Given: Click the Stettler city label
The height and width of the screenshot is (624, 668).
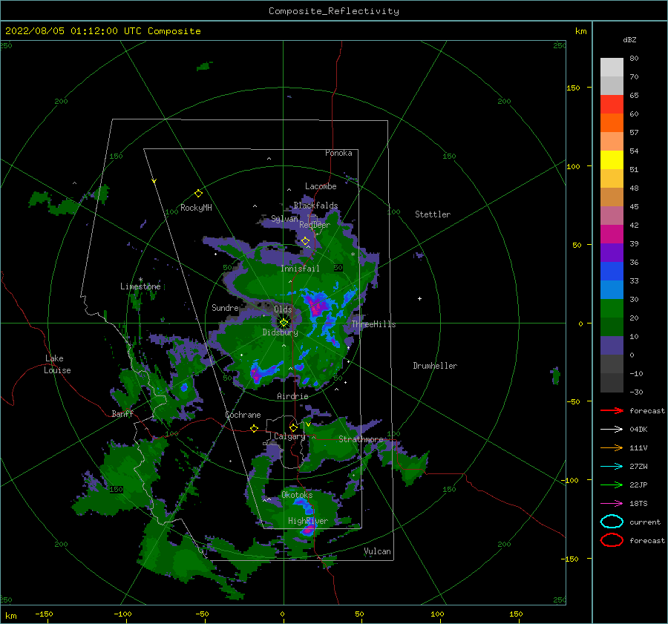Looking at the screenshot, I should coord(433,214).
